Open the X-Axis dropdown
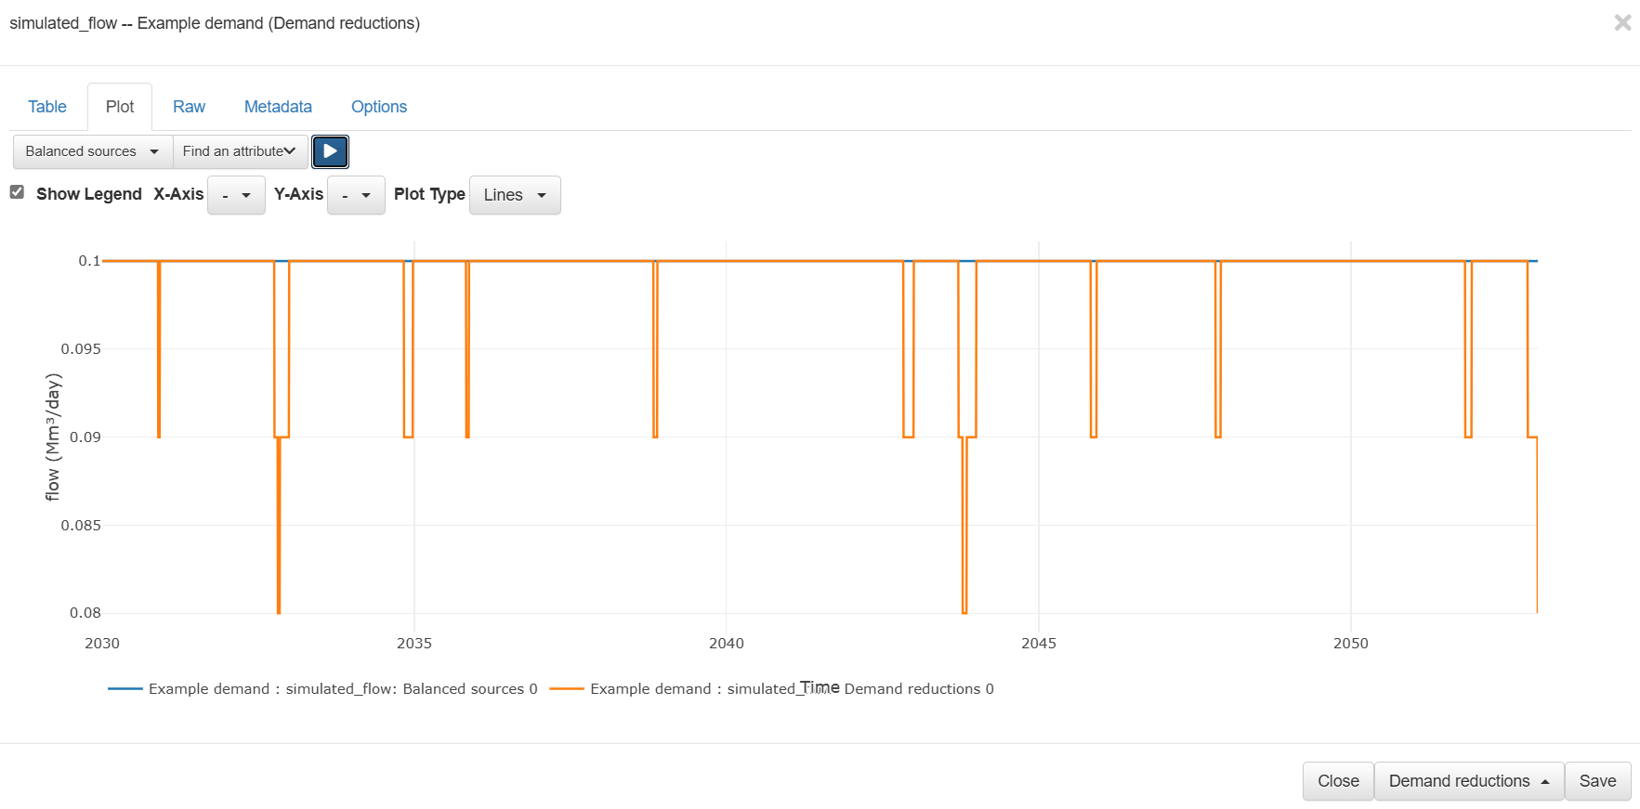1640x809 pixels. tap(236, 195)
